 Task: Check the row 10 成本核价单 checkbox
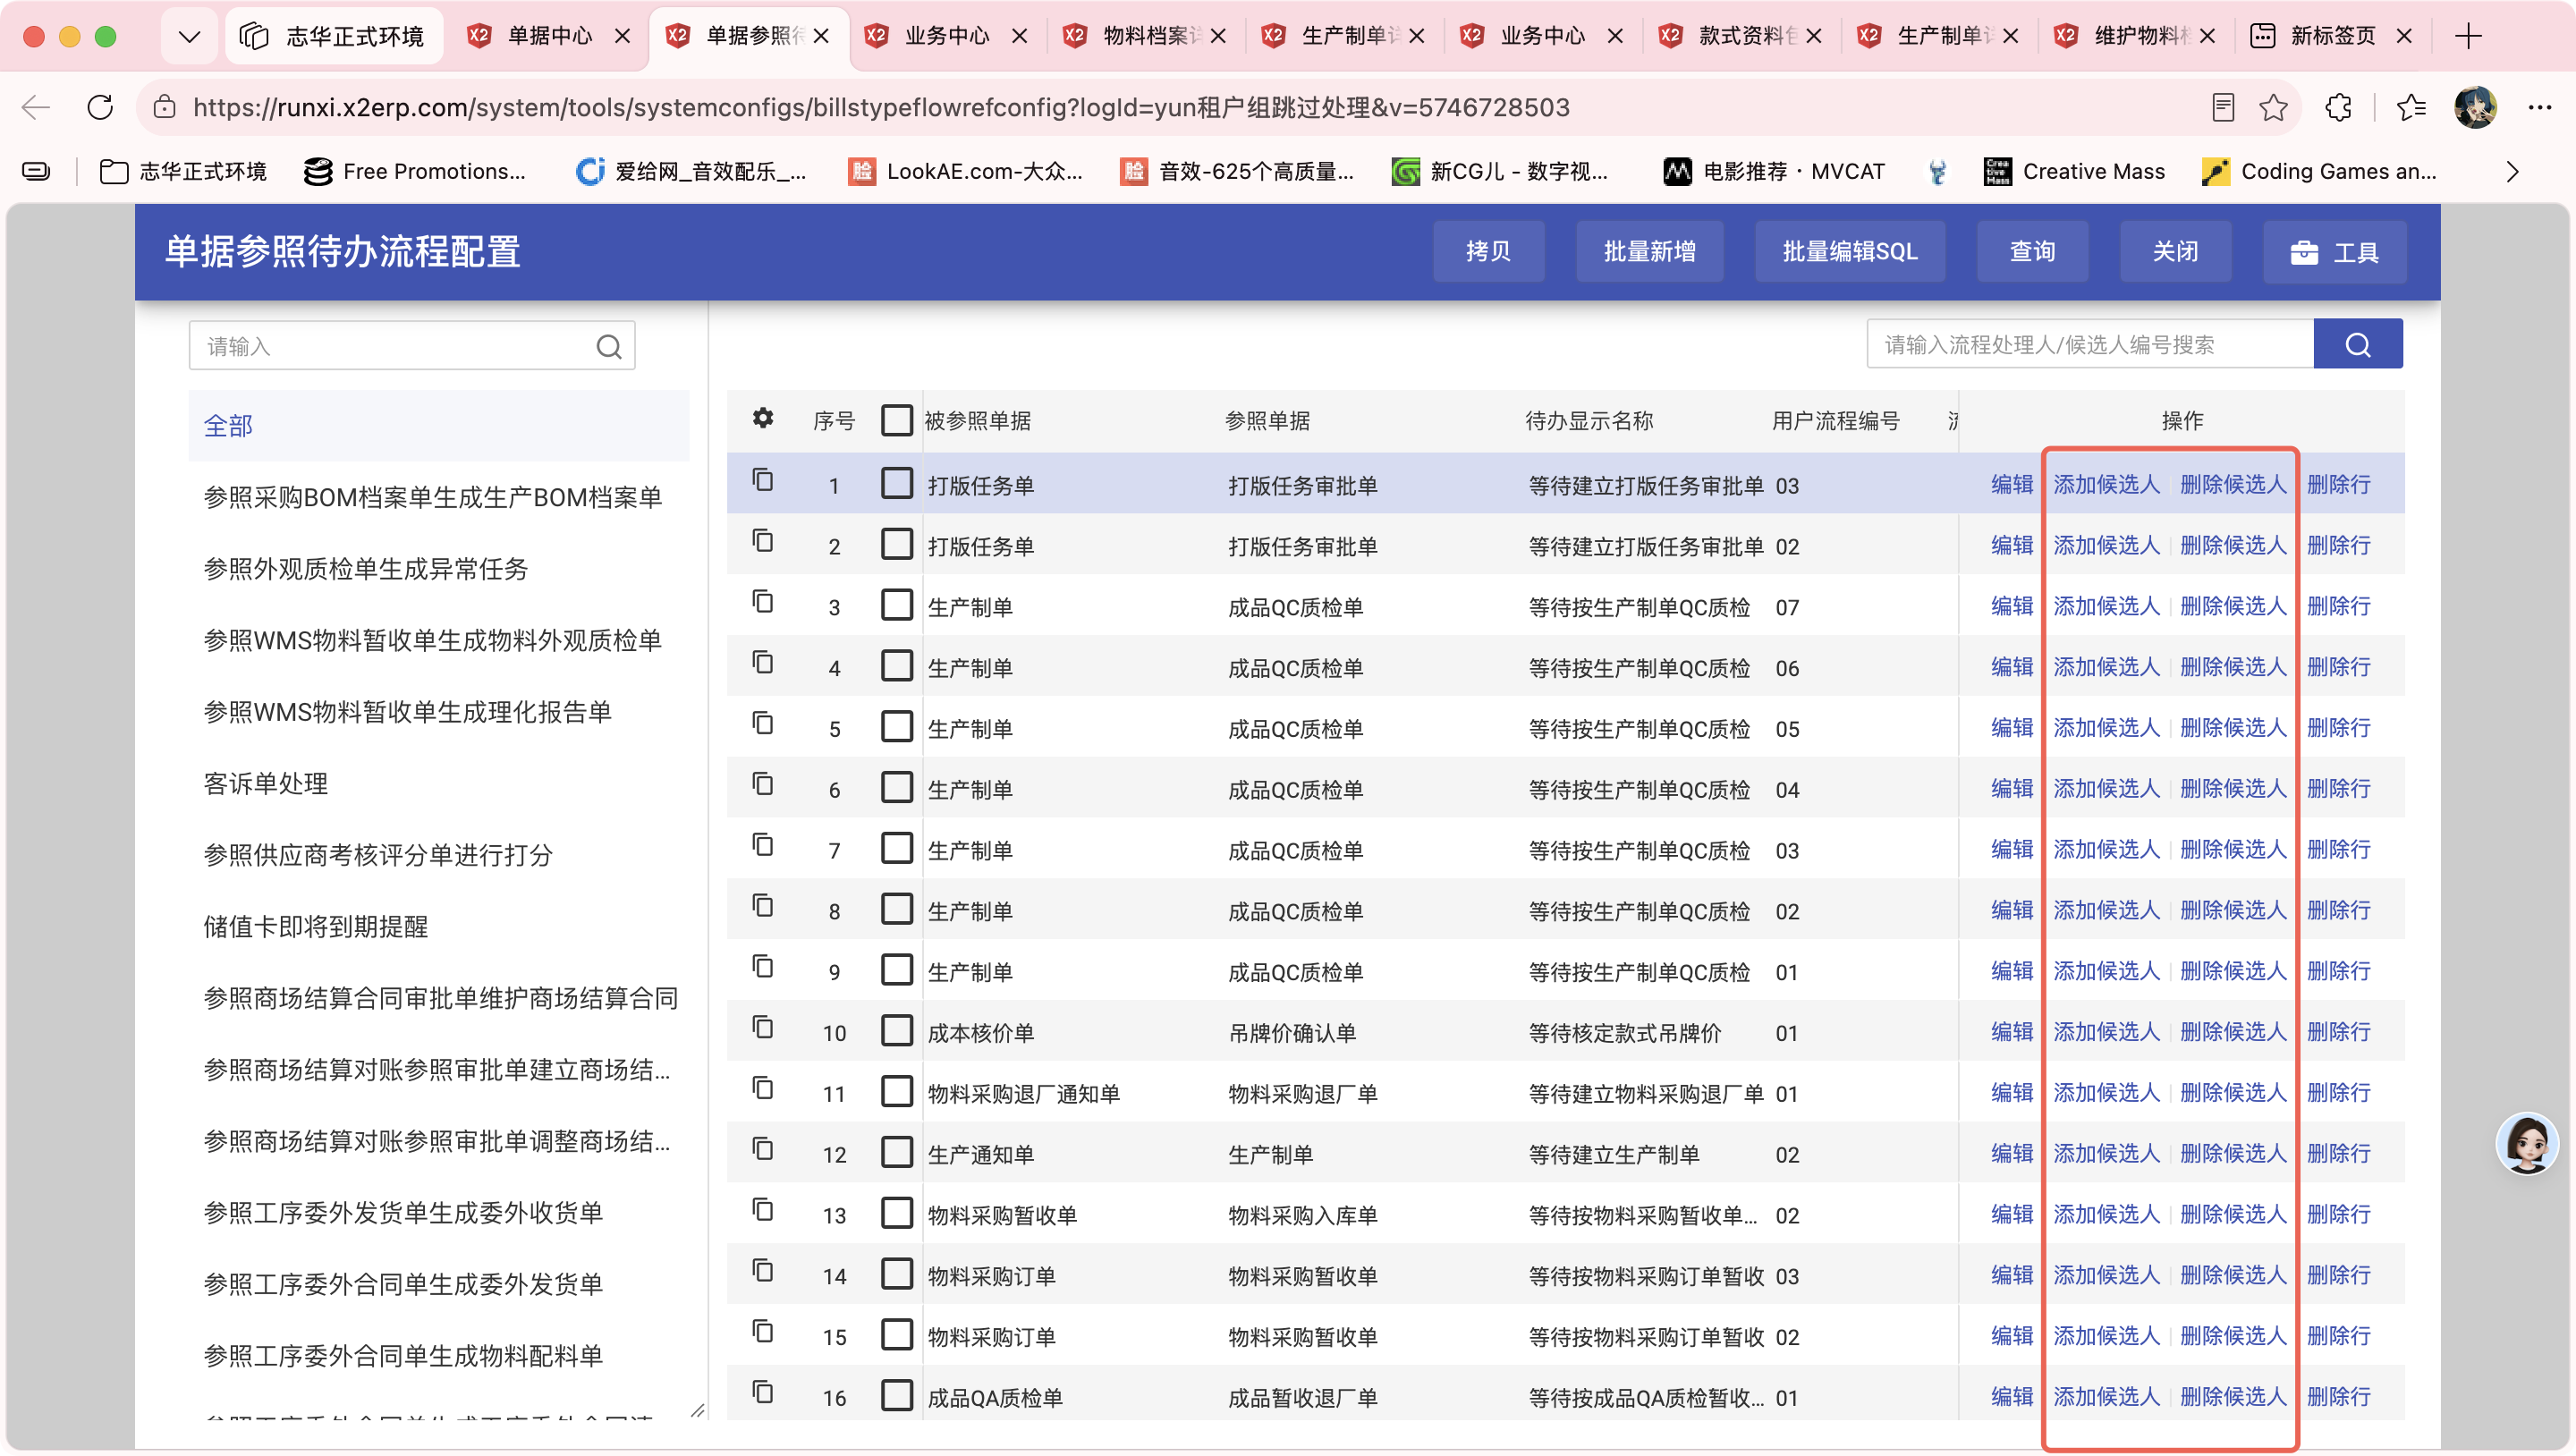click(x=896, y=1030)
